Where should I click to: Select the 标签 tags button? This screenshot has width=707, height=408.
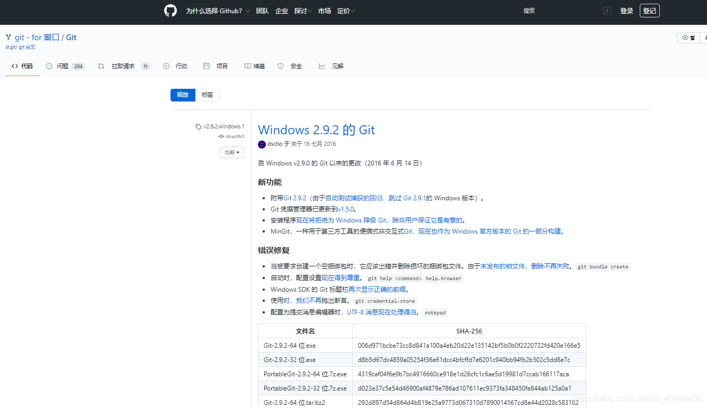(x=208, y=95)
